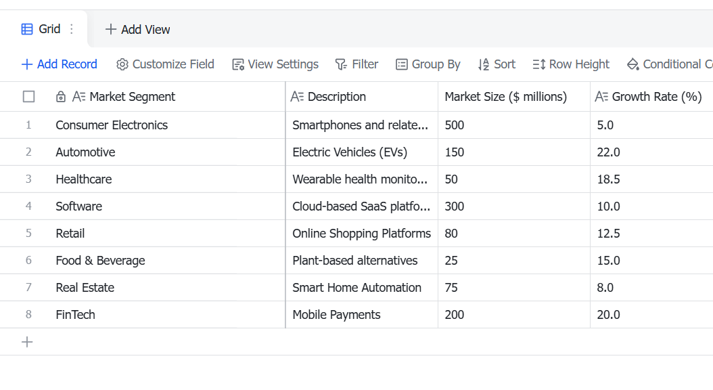Click the lock icon on Market Segment column
Screen dimensions: 713x390
(x=60, y=96)
